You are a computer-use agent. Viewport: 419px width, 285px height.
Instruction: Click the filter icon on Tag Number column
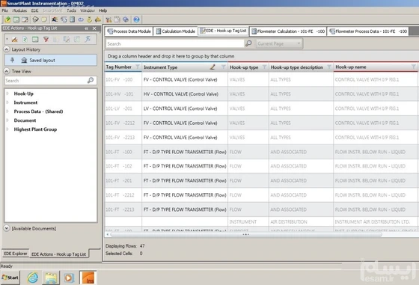coord(138,67)
